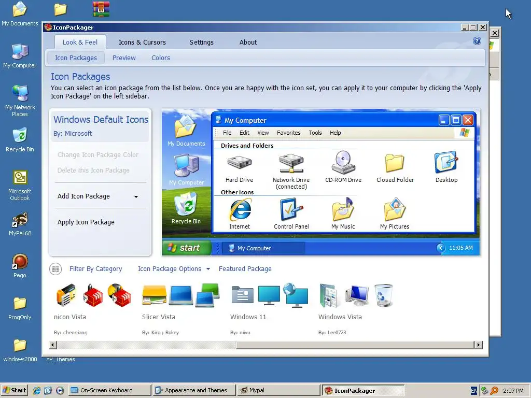
Task: Click Icon Package Options link
Action: tap(170, 269)
